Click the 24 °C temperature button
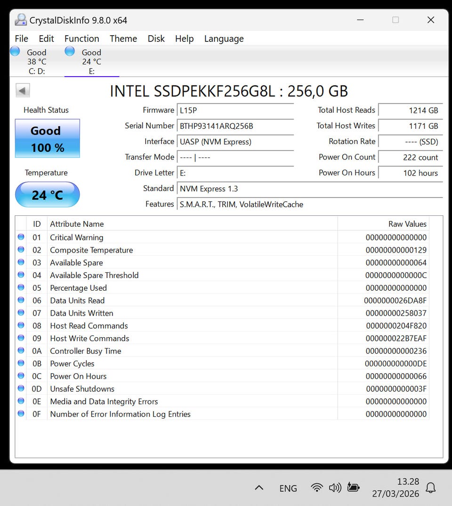This screenshot has width=452, height=506. point(47,195)
